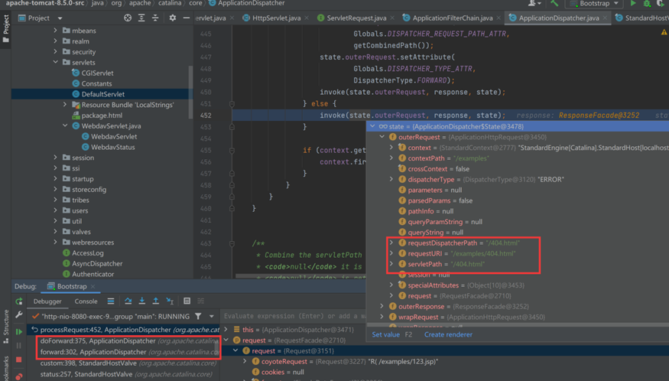Screen dimensions: 669x381
Task: Click the Resume Program icon
Action: [x=19, y=331]
